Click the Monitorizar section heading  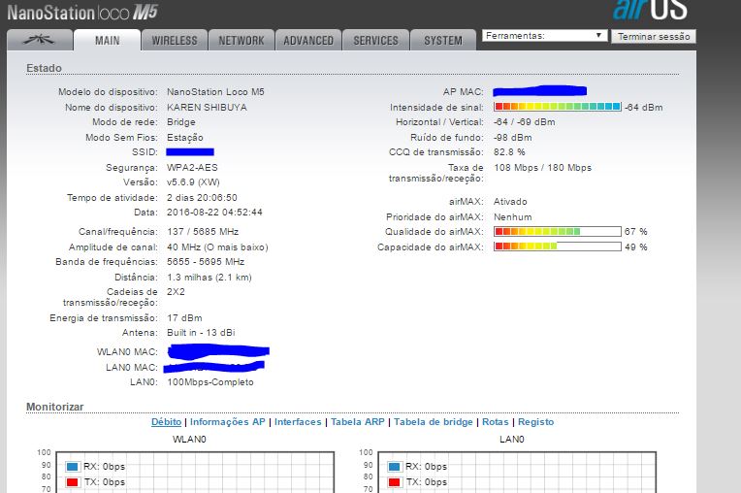coord(55,407)
